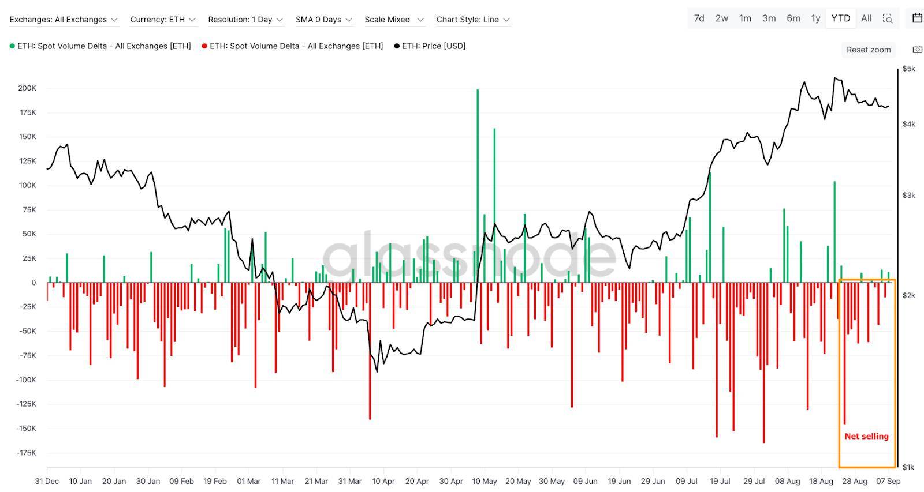Switch to the 7d time range
Screen dimensions: 924x492
coord(699,18)
